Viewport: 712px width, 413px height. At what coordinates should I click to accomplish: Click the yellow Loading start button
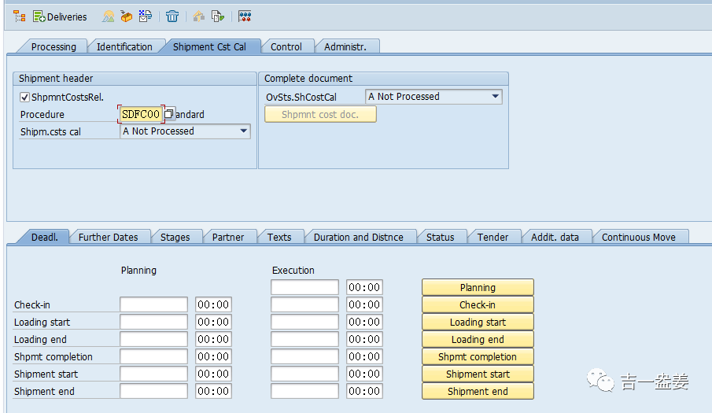[x=478, y=323]
